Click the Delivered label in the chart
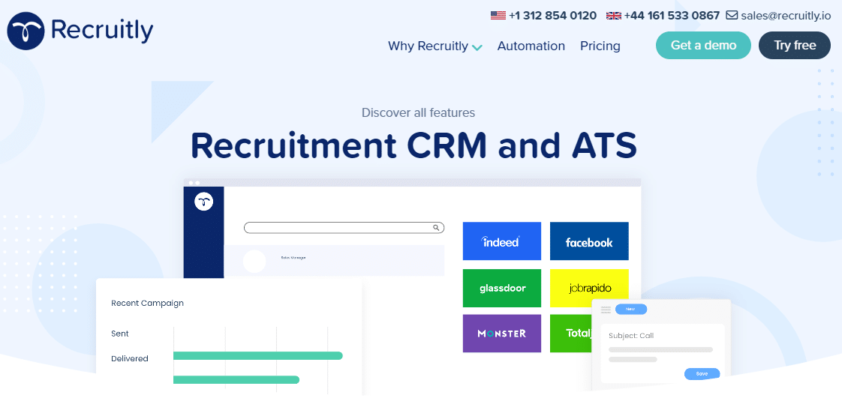The height and width of the screenshot is (407, 842). [129, 359]
